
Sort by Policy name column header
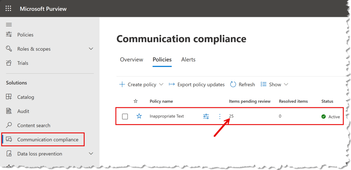[161, 101]
